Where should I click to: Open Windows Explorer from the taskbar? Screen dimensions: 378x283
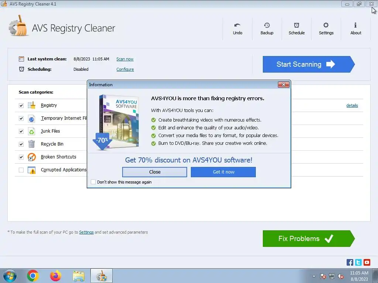coord(79,276)
